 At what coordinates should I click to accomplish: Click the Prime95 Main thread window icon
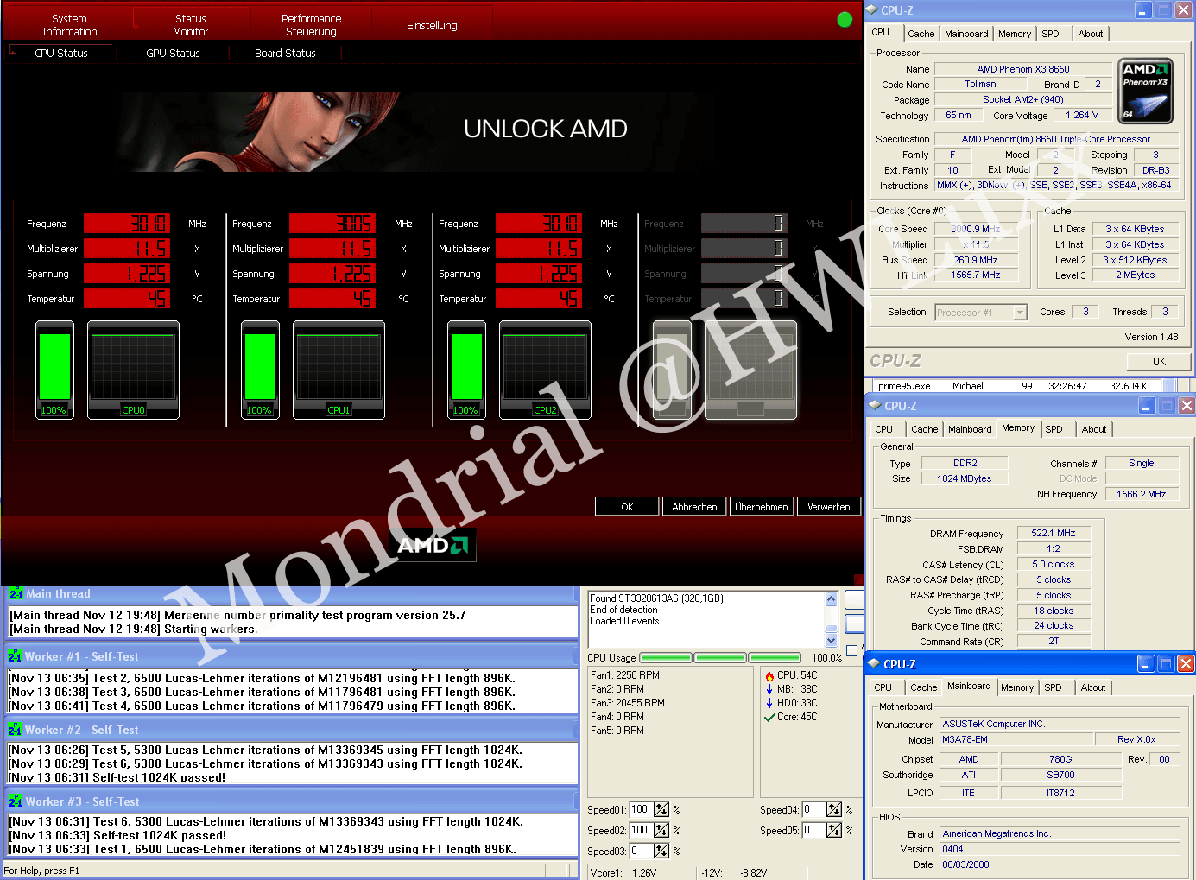click(x=16, y=593)
